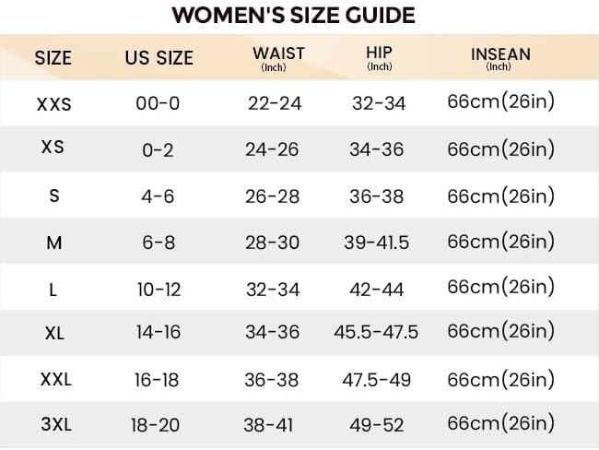
Task: Click the HIP column header
Action: [x=379, y=54]
